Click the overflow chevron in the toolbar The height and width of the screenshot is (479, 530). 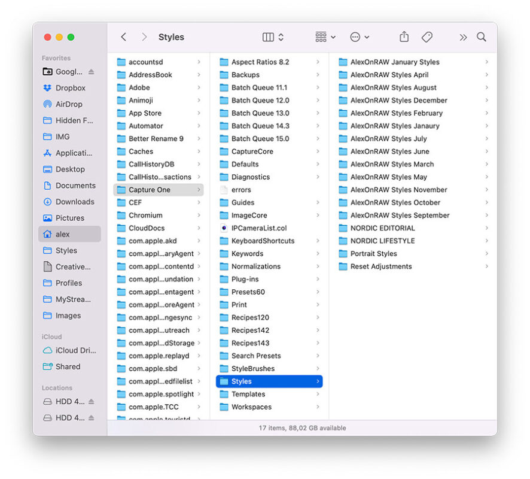click(462, 37)
